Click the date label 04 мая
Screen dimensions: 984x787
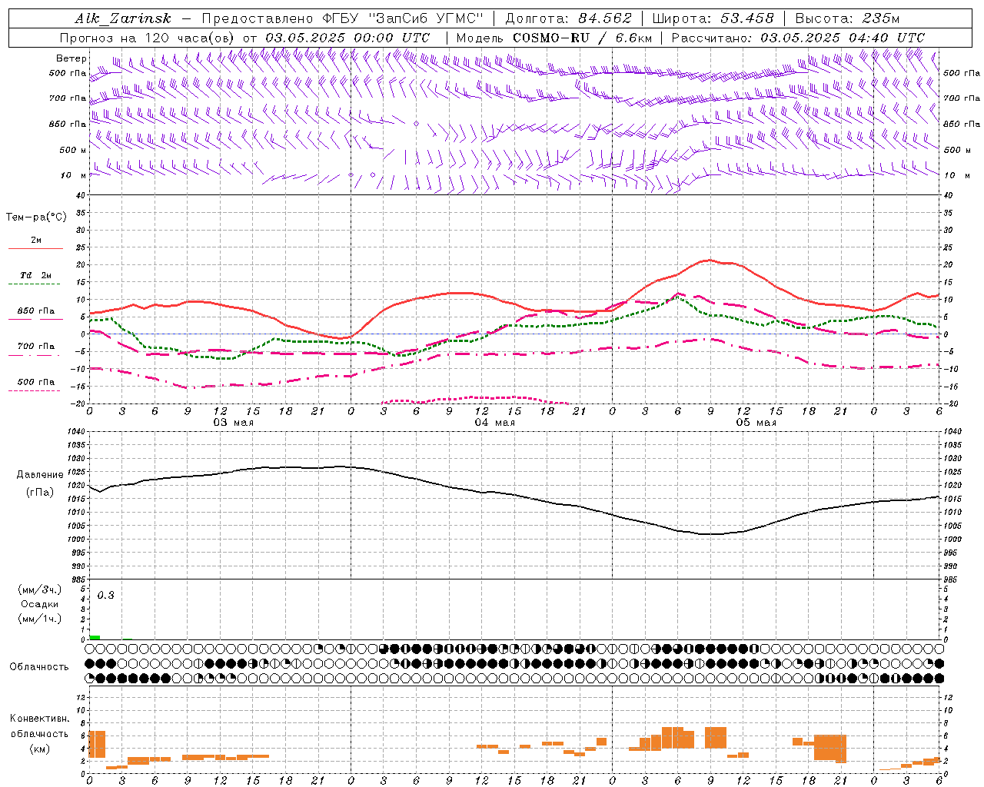[x=494, y=423]
